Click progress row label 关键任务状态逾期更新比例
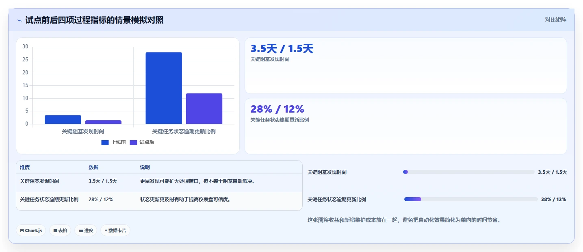Screen dimensions: 583x252 (337, 200)
